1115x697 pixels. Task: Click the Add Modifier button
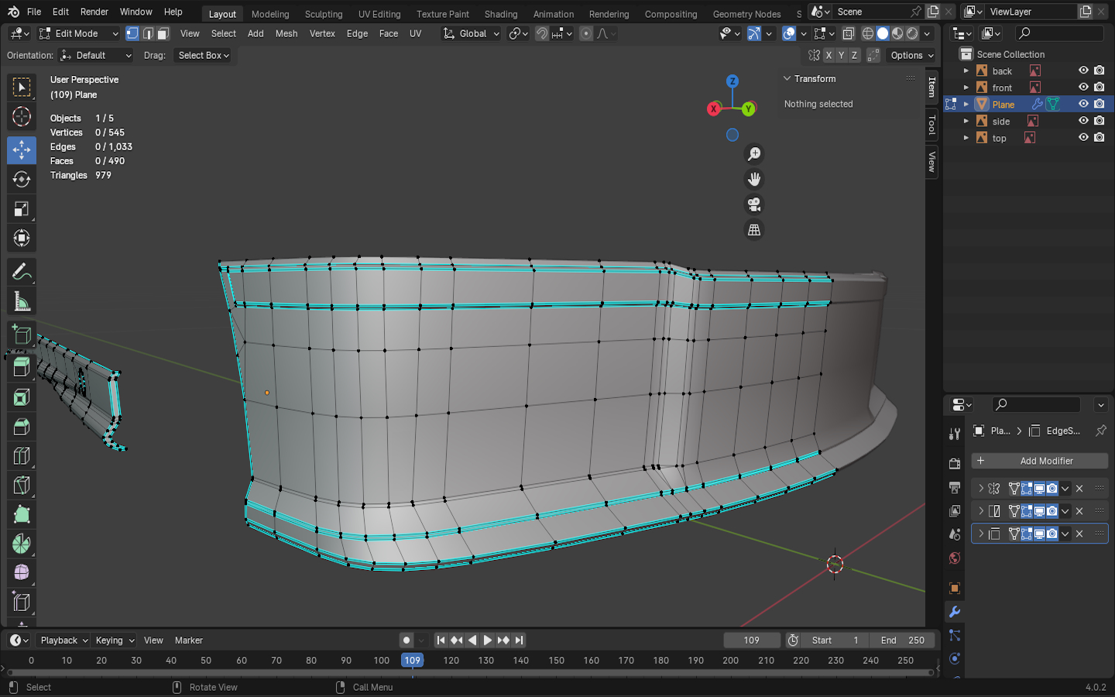click(1039, 461)
